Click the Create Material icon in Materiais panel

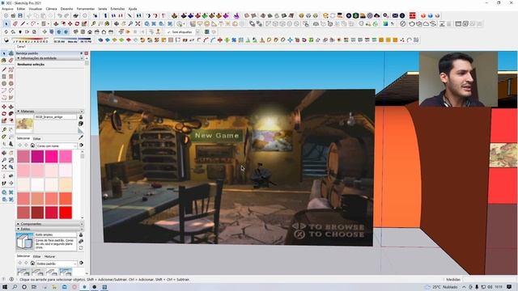point(81,124)
